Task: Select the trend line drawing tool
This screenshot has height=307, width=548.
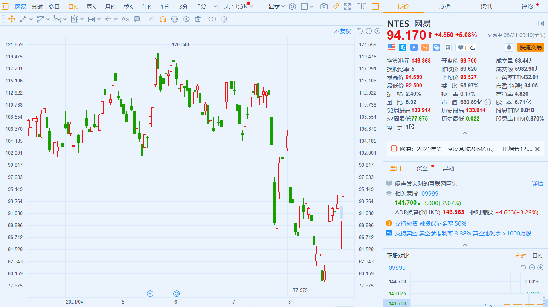Action: (23, 19)
